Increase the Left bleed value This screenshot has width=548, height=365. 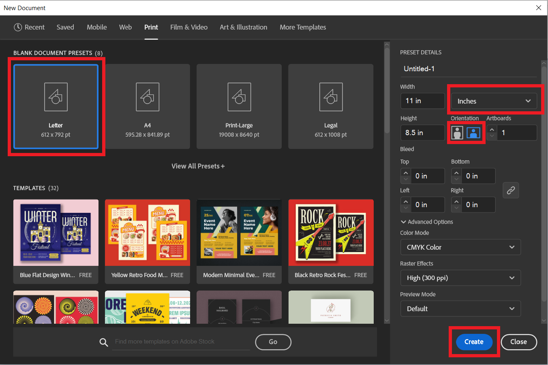tap(405, 201)
